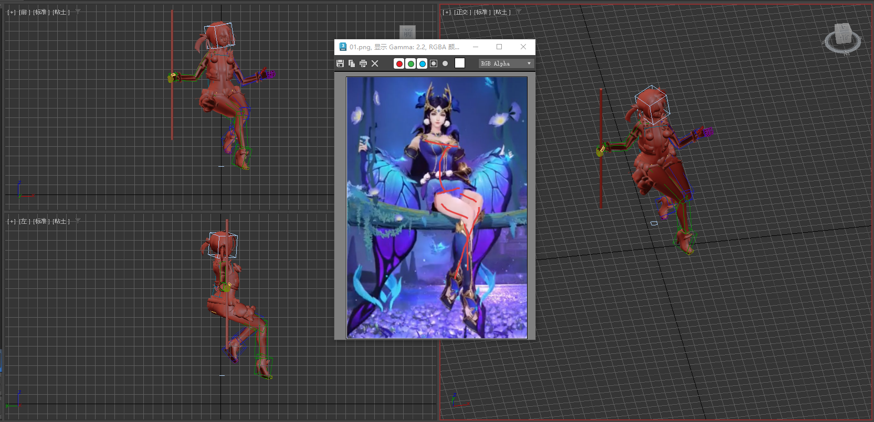
Task: Enable the display alpha channel button
Action: coord(434,63)
